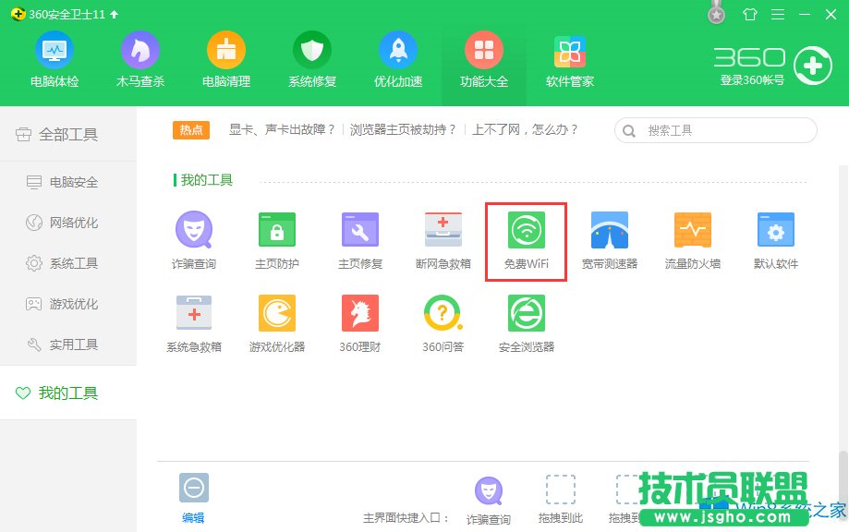Open the 软件管家 software manager
The height and width of the screenshot is (532, 849).
569,58
